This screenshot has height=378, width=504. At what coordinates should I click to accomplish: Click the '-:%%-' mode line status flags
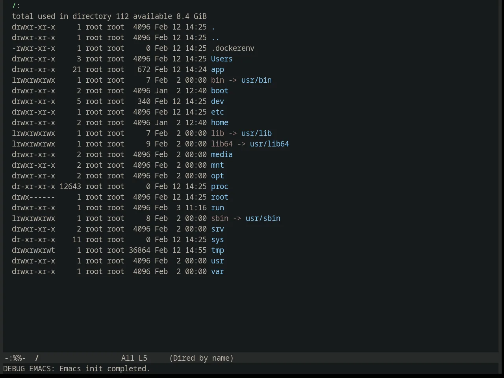(15, 358)
